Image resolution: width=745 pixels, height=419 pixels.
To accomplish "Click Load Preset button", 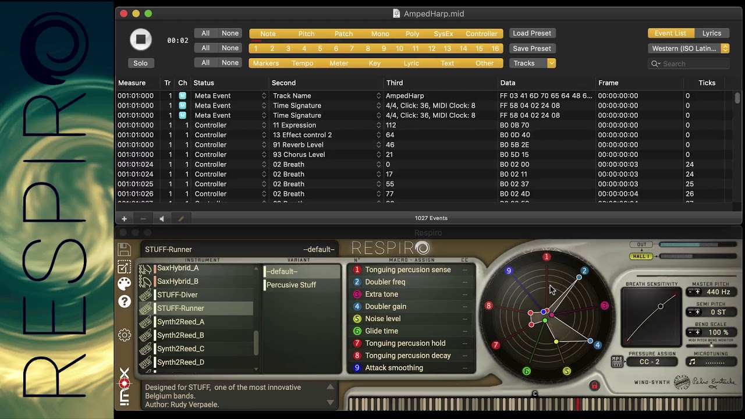I will point(532,33).
